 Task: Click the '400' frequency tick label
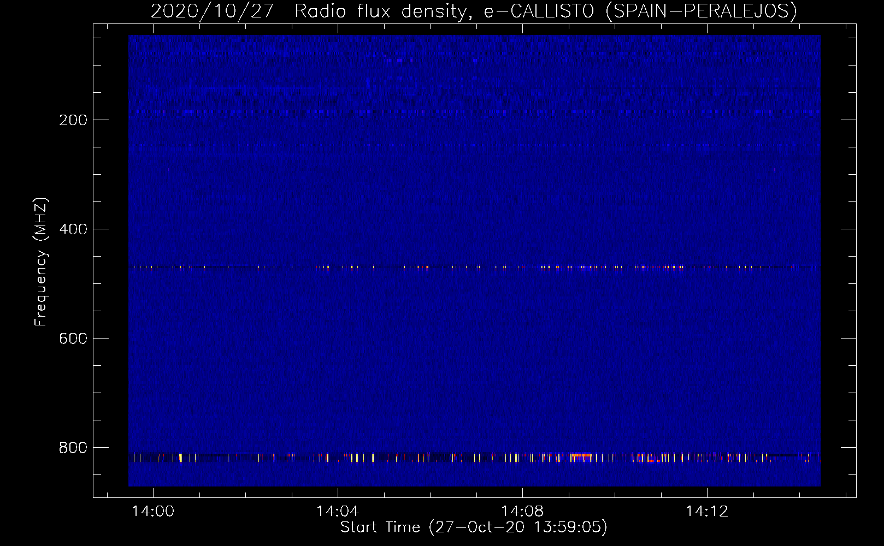tap(73, 229)
